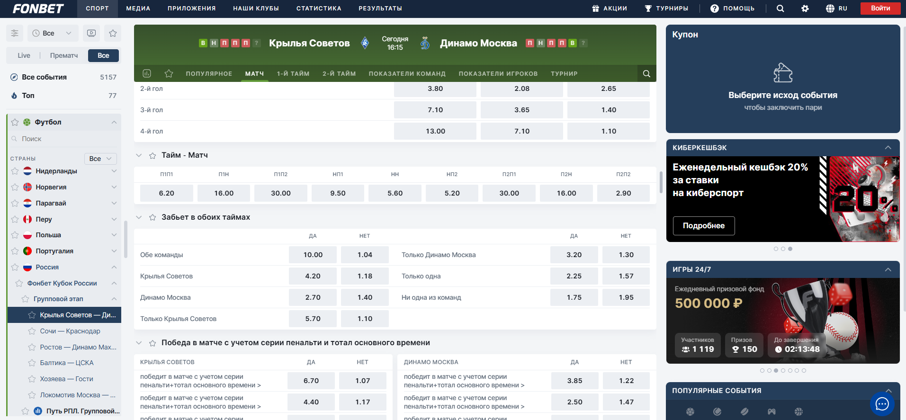Image resolution: width=906 pixels, height=420 pixels.
Task: Switch to the 1-й тайм tab
Action: pos(293,73)
